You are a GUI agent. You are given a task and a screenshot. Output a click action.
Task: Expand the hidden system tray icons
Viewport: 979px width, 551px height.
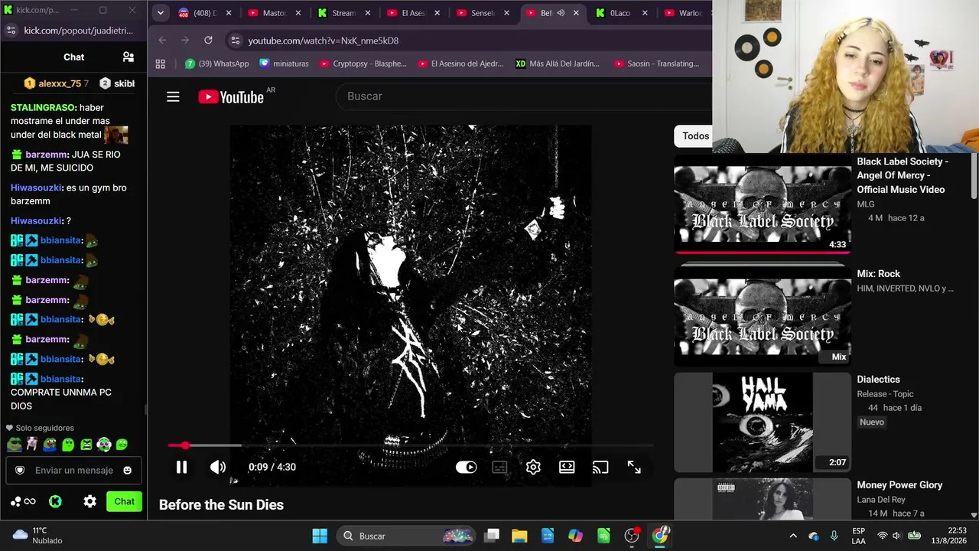pos(793,536)
